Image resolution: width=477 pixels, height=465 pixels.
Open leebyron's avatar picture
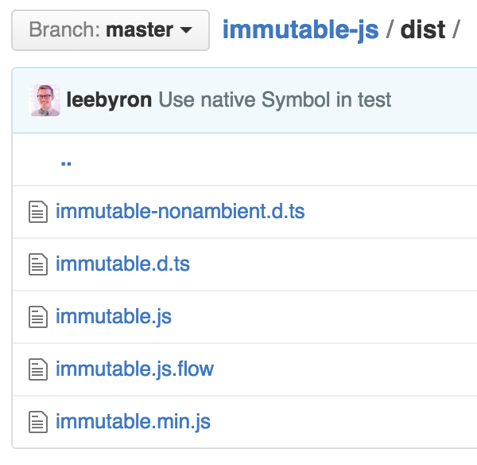(x=45, y=100)
